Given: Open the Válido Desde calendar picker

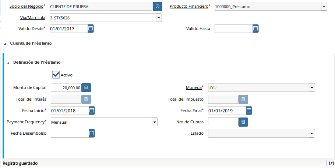Looking at the screenshot, I should 91,28.
